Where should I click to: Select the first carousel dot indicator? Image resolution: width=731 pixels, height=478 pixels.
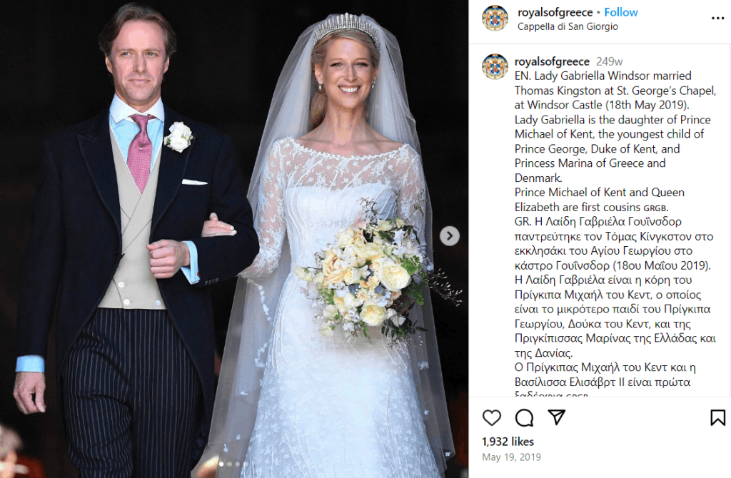[221, 464]
